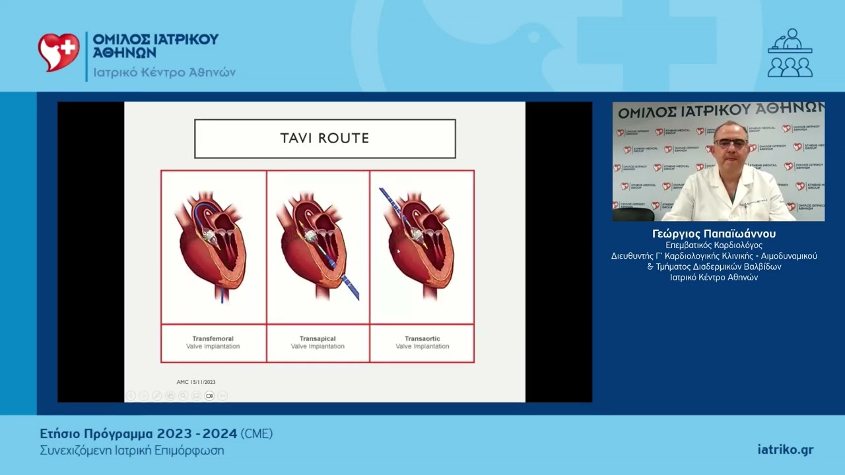The height and width of the screenshot is (475, 845).
Task: Select the Transaortic valve implantation image
Action: click(422, 247)
